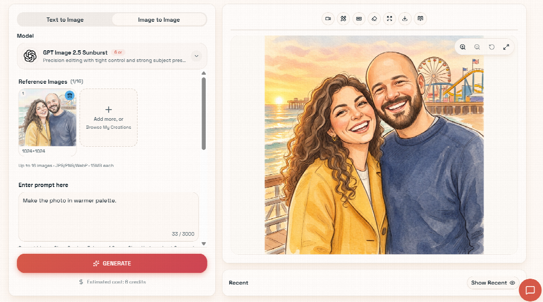Expand the model selector chevron
Viewport: 543px width, 302px height.
pos(196,56)
